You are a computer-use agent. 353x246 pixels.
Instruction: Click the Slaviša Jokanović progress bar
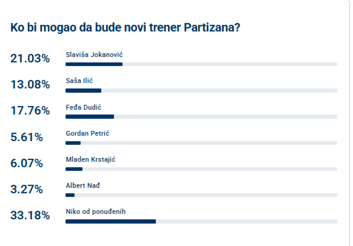coord(201,64)
